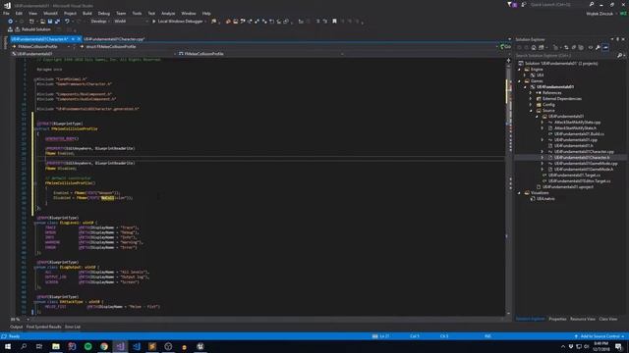Open the Win64 platform dropdown
The width and height of the screenshot is (629, 353).
tap(132, 22)
